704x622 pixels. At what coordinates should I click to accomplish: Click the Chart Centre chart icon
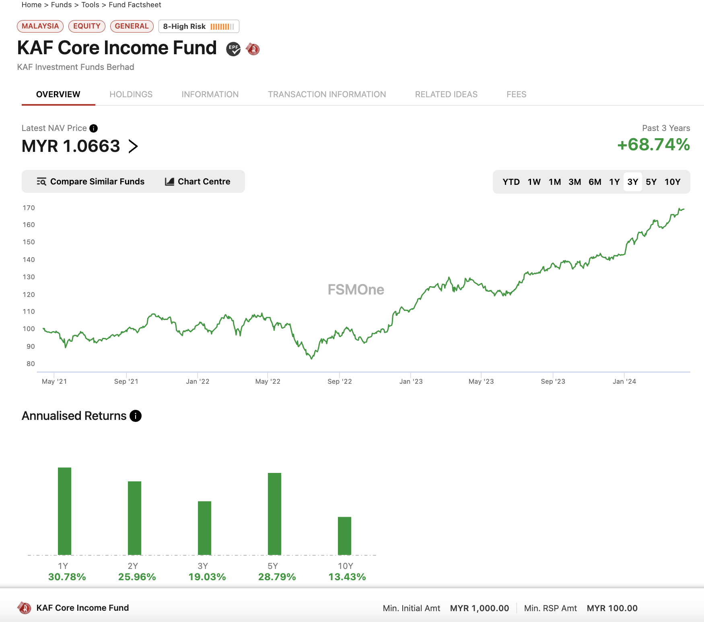[x=169, y=182]
